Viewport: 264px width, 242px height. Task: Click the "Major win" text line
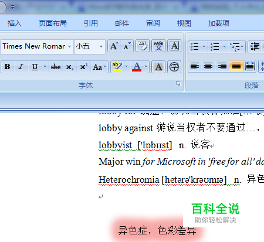181,162
